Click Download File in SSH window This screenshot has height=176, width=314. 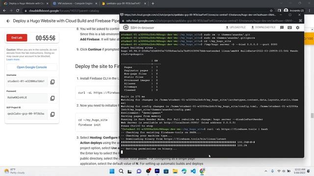(x=263, y=27)
